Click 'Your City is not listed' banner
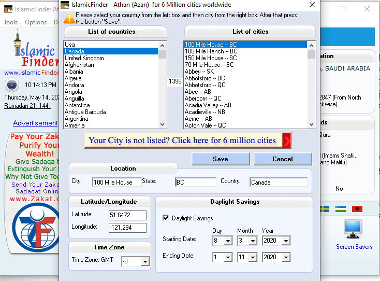The height and width of the screenshot is (281, 380). coord(187,140)
